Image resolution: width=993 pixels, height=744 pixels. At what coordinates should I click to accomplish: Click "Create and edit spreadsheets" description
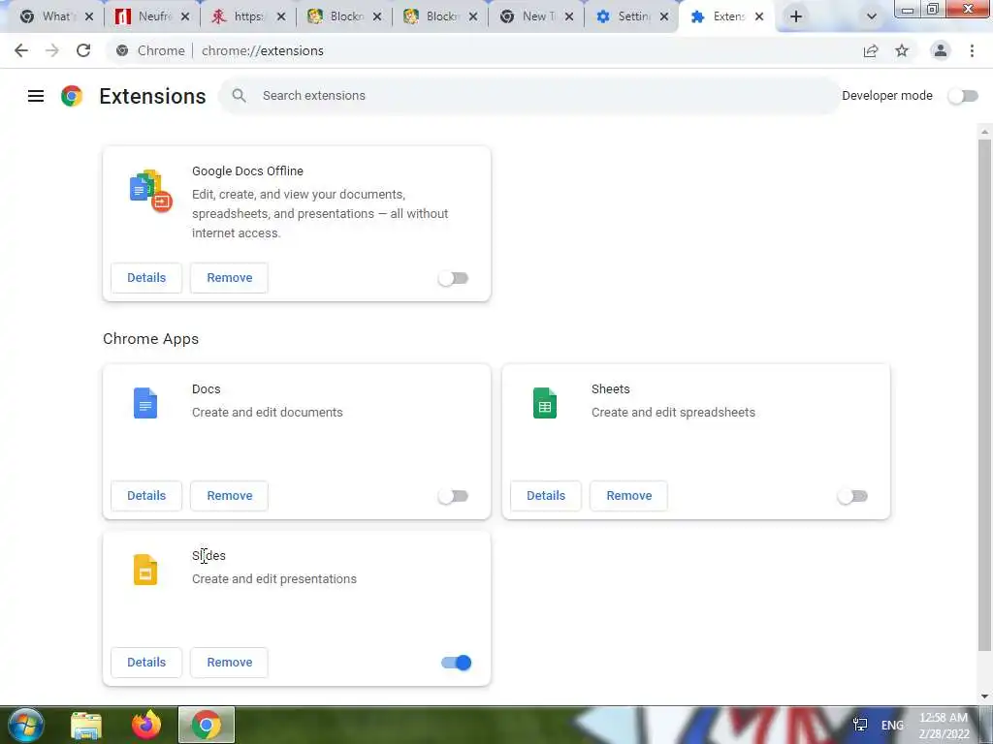pyautogui.click(x=673, y=413)
